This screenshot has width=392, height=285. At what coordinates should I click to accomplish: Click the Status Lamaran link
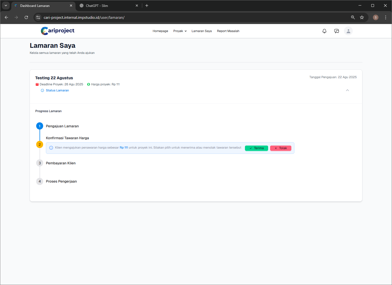pyautogui.click(x=57, y=90)
